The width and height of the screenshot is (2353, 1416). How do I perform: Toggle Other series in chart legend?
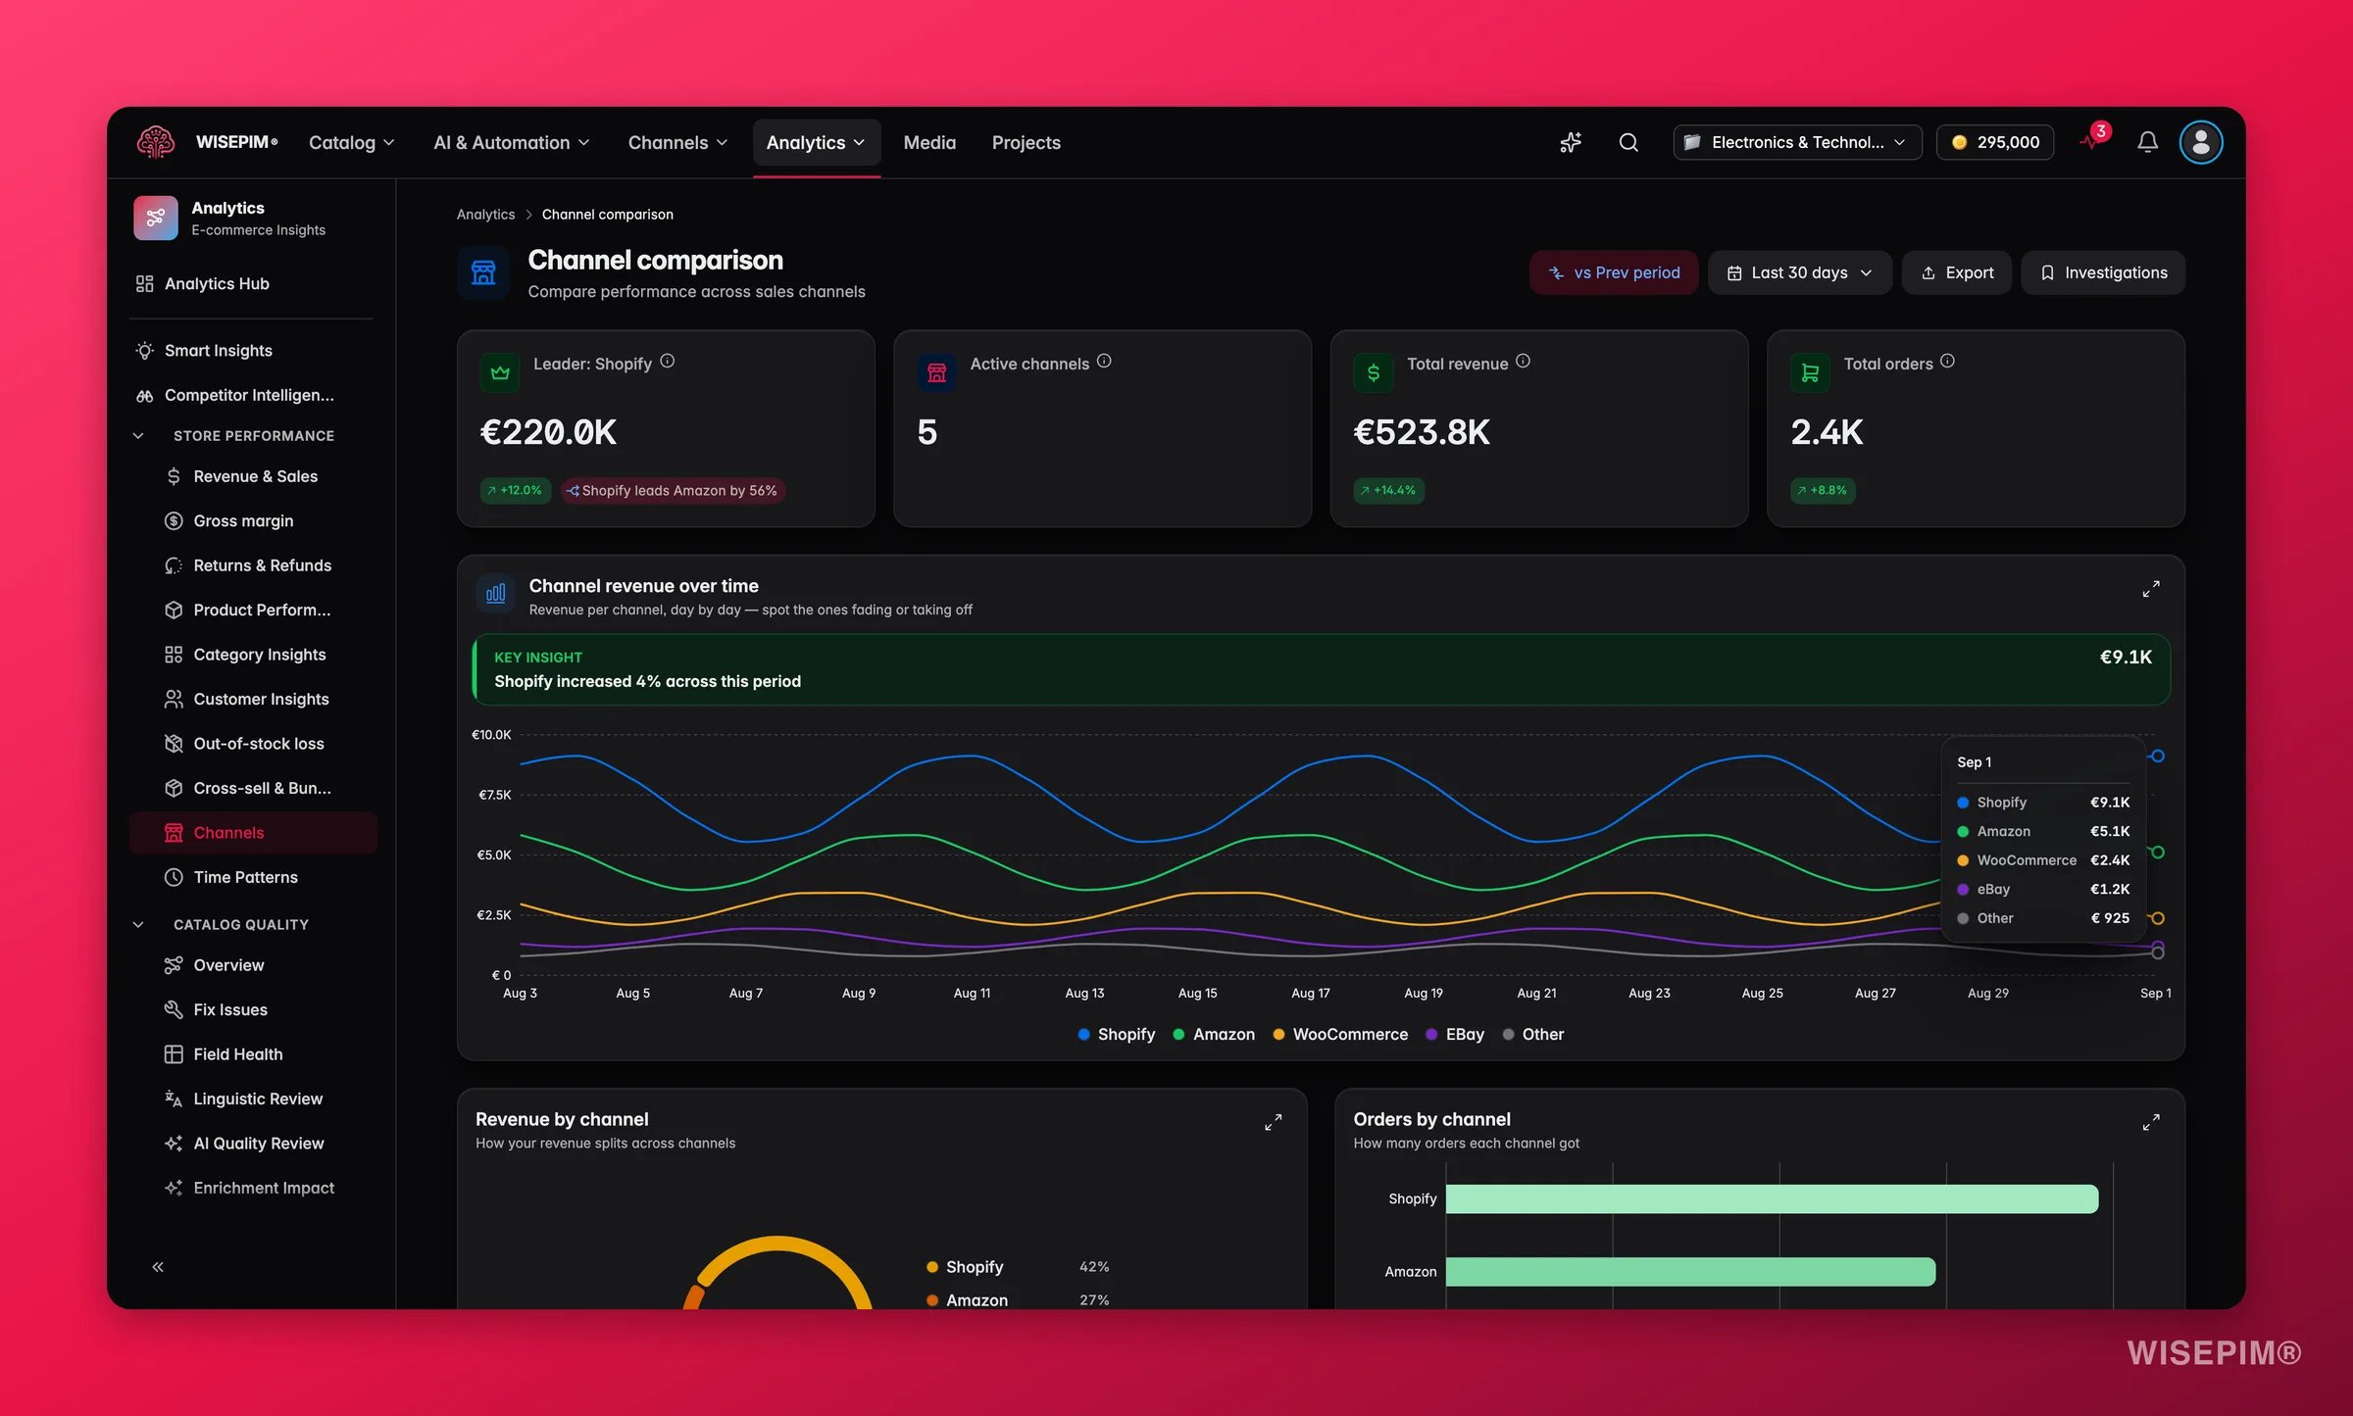point(1533,1034)
